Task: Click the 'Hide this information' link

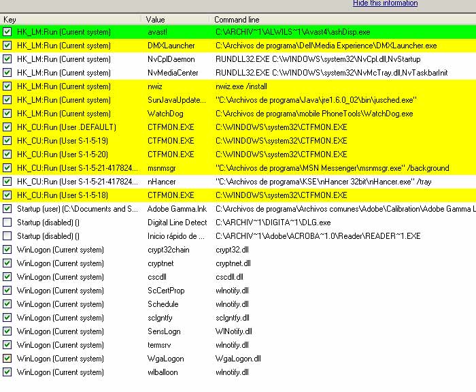Action: pyautogui.click(x=385, y=3)
